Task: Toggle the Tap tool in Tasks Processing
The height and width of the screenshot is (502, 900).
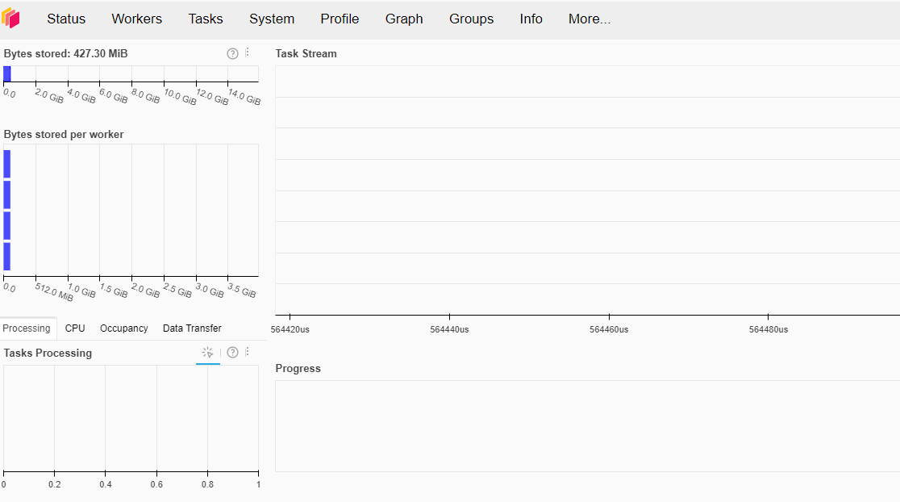Action: coord(208,352)
